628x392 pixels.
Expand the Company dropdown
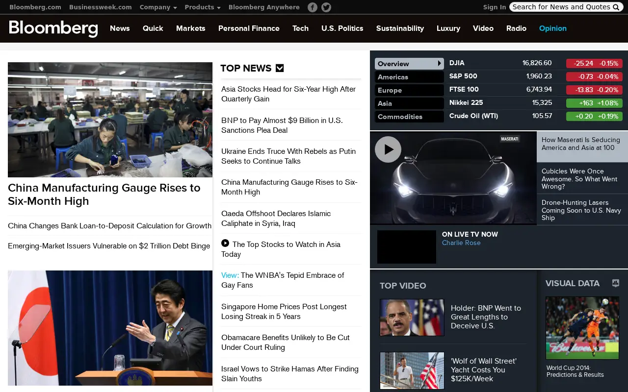point(158,7)
